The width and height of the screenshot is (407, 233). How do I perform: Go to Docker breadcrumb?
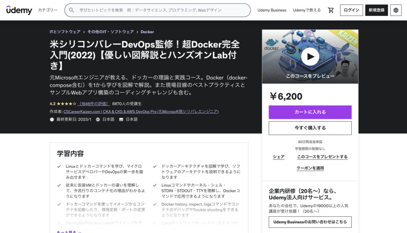[147, 32]
